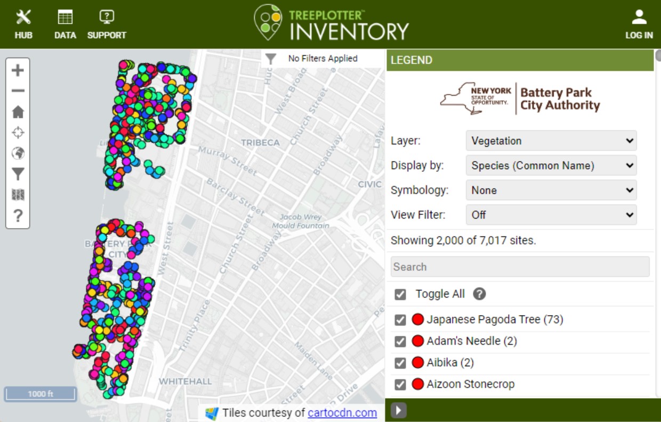Return map to home extent
The image size is (661, 422).
pyautogui.click(x=18, y=112)
